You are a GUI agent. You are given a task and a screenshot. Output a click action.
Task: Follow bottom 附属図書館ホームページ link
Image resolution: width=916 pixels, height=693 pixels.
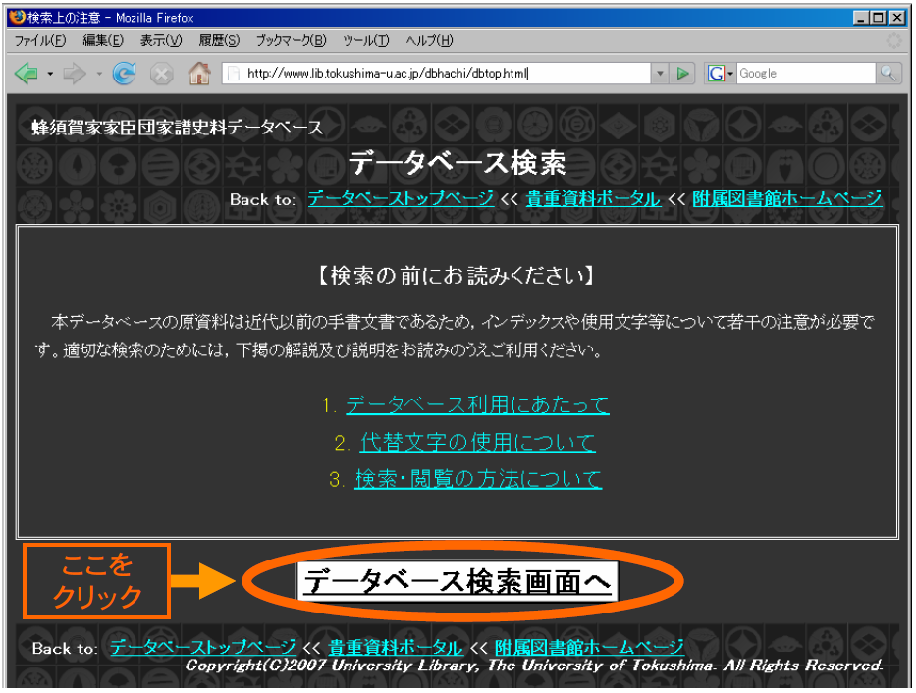589,648
